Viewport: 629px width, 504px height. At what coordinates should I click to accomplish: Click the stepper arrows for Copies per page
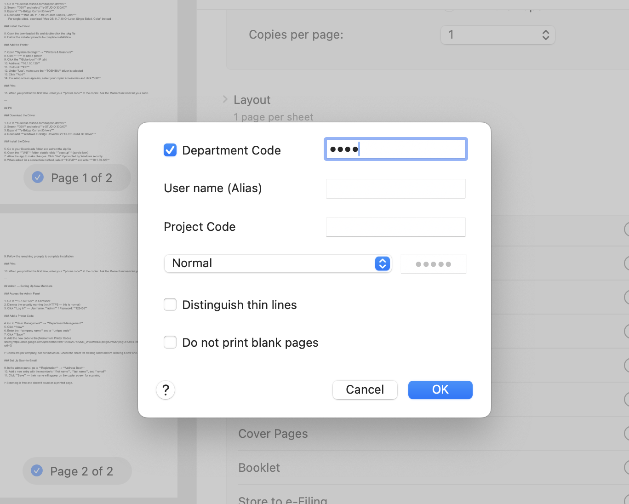tap(545, 34)
